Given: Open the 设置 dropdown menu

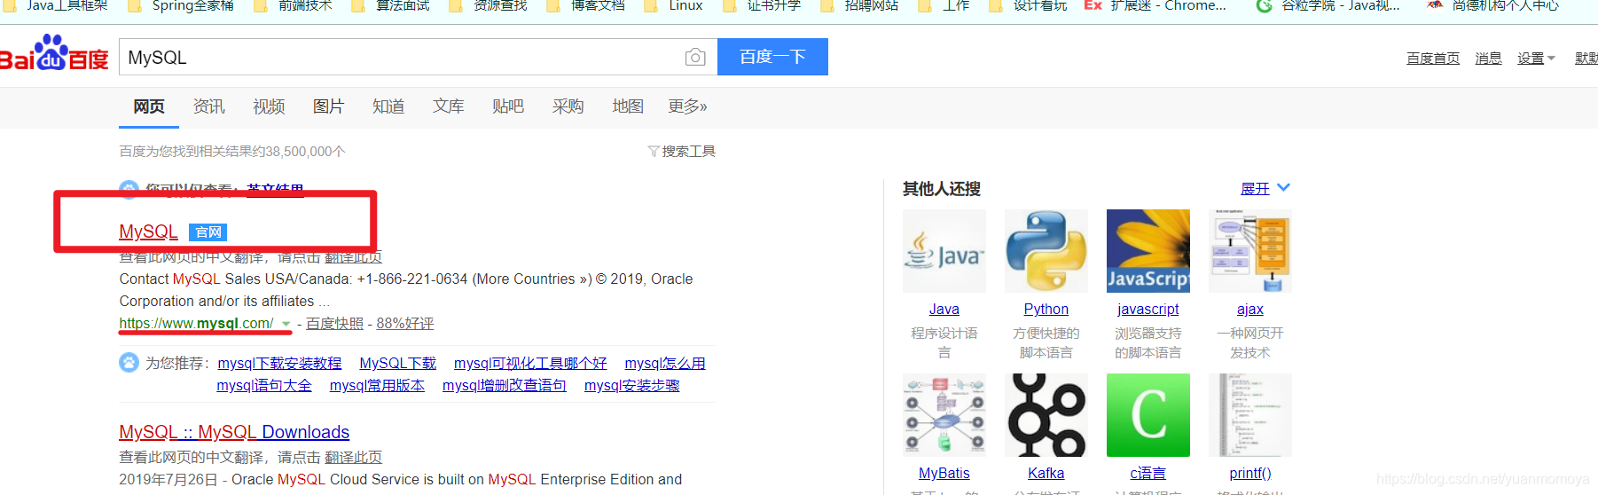Looking at the screenshot, I should [1536, 59].
